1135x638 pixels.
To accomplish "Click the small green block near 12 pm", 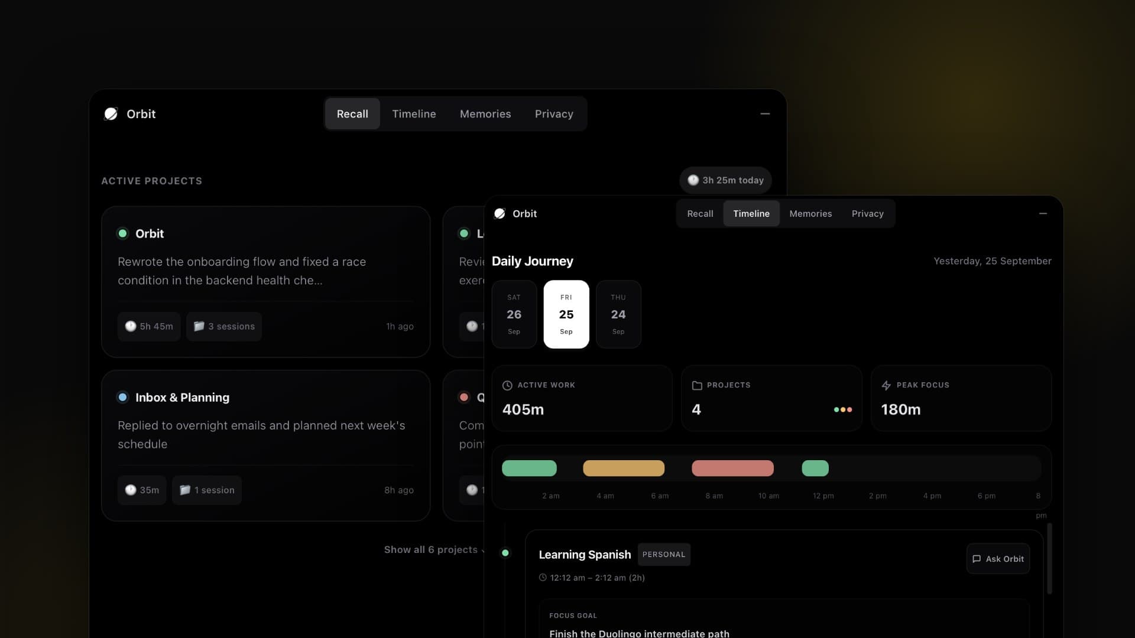I will pos(815,468).
